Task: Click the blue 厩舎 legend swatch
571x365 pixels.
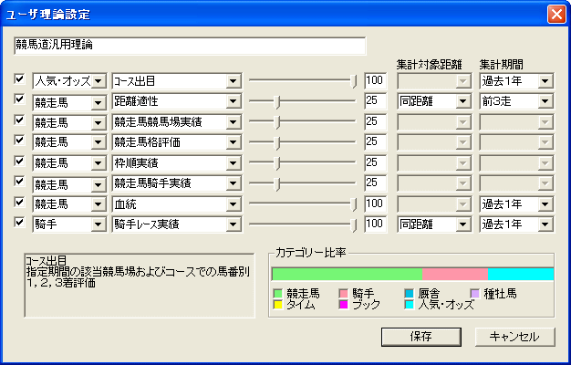Action: click(x=410, y=294)
